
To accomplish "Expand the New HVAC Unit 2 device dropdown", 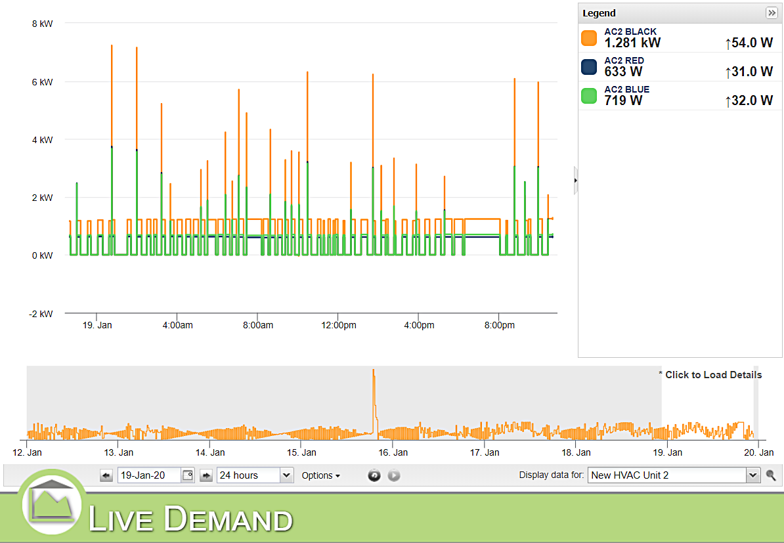I will click(x=674, y=475).
